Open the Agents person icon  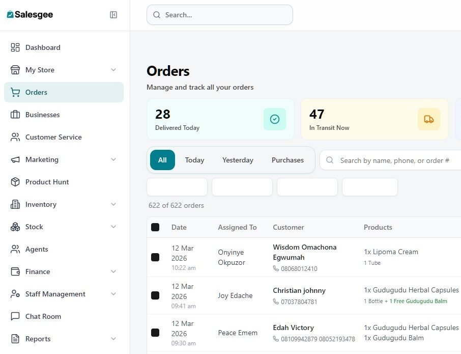click(x=15, y=249)
